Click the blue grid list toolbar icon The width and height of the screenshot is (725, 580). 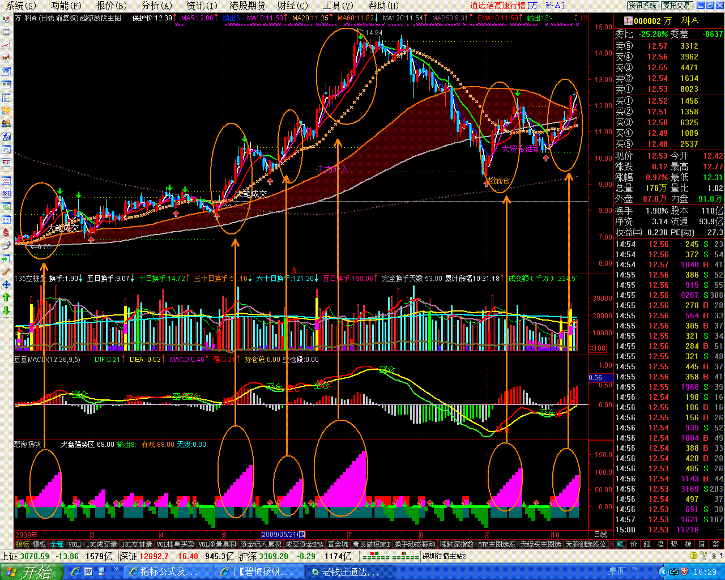click(x=6, y=32)
